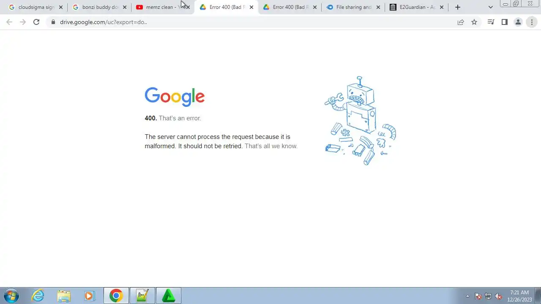Open the Windows Start menu

(x=11, y=296)
